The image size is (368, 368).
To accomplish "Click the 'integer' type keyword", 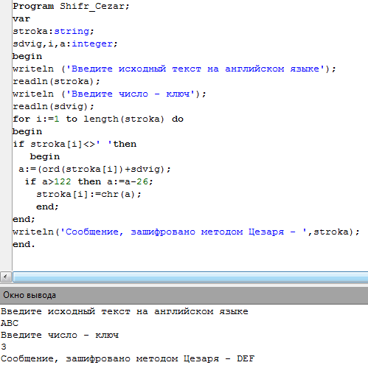I will tap(92, 44).
